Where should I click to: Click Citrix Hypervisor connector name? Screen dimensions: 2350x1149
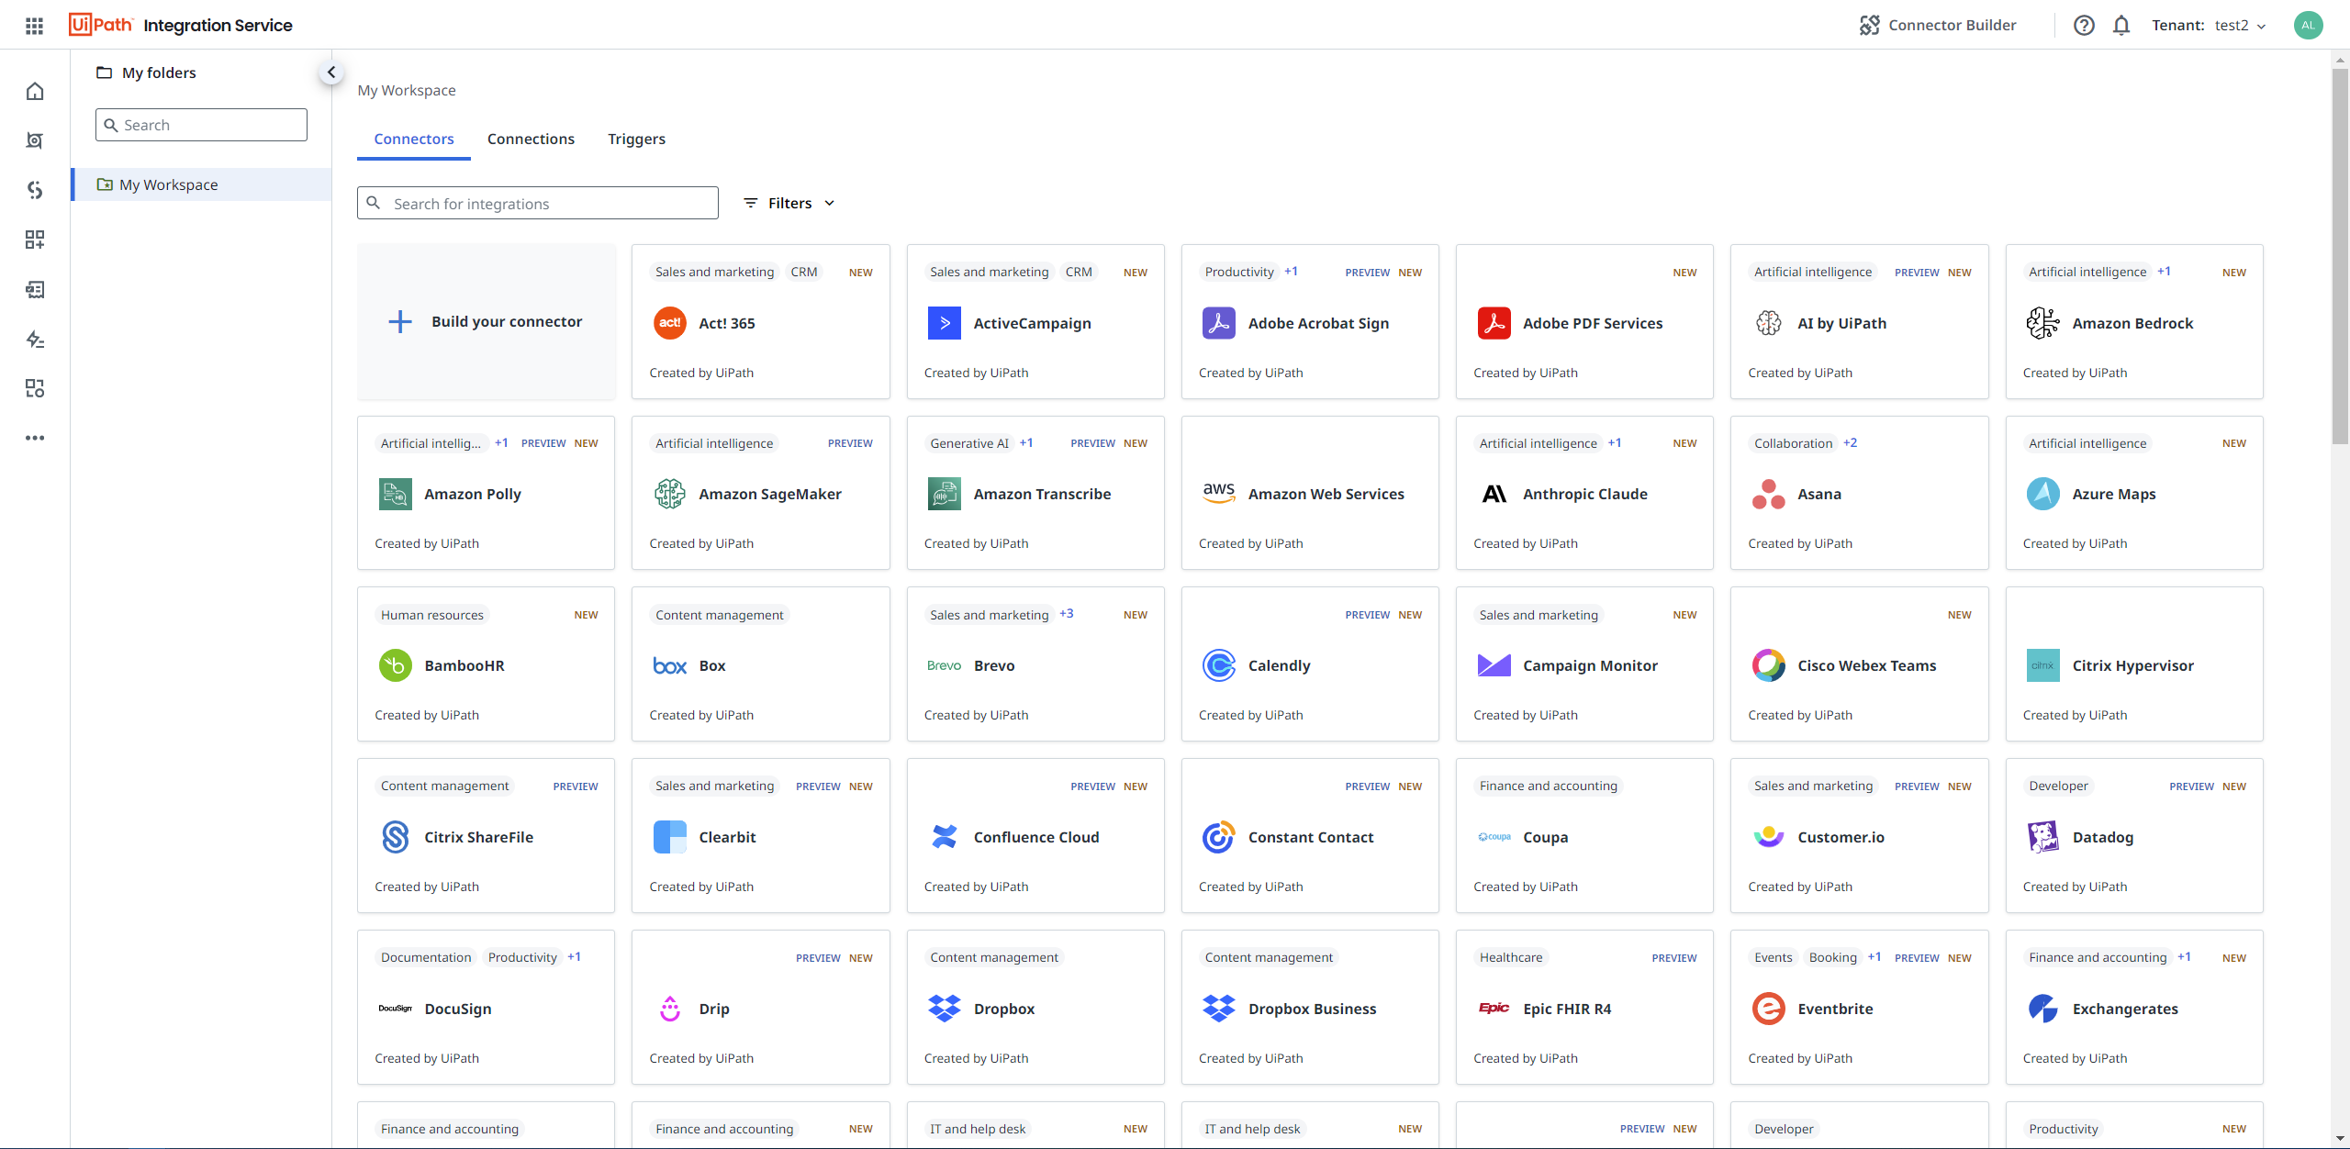click(2133, 665)
